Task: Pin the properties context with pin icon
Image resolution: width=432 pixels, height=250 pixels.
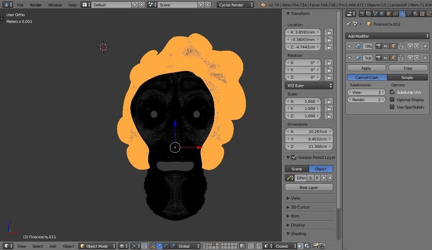Action: 348,24
